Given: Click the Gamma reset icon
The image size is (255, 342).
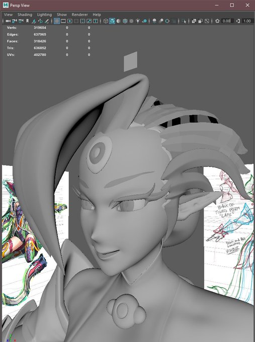Looking at the screenshot, I should (x=238, y=21).
